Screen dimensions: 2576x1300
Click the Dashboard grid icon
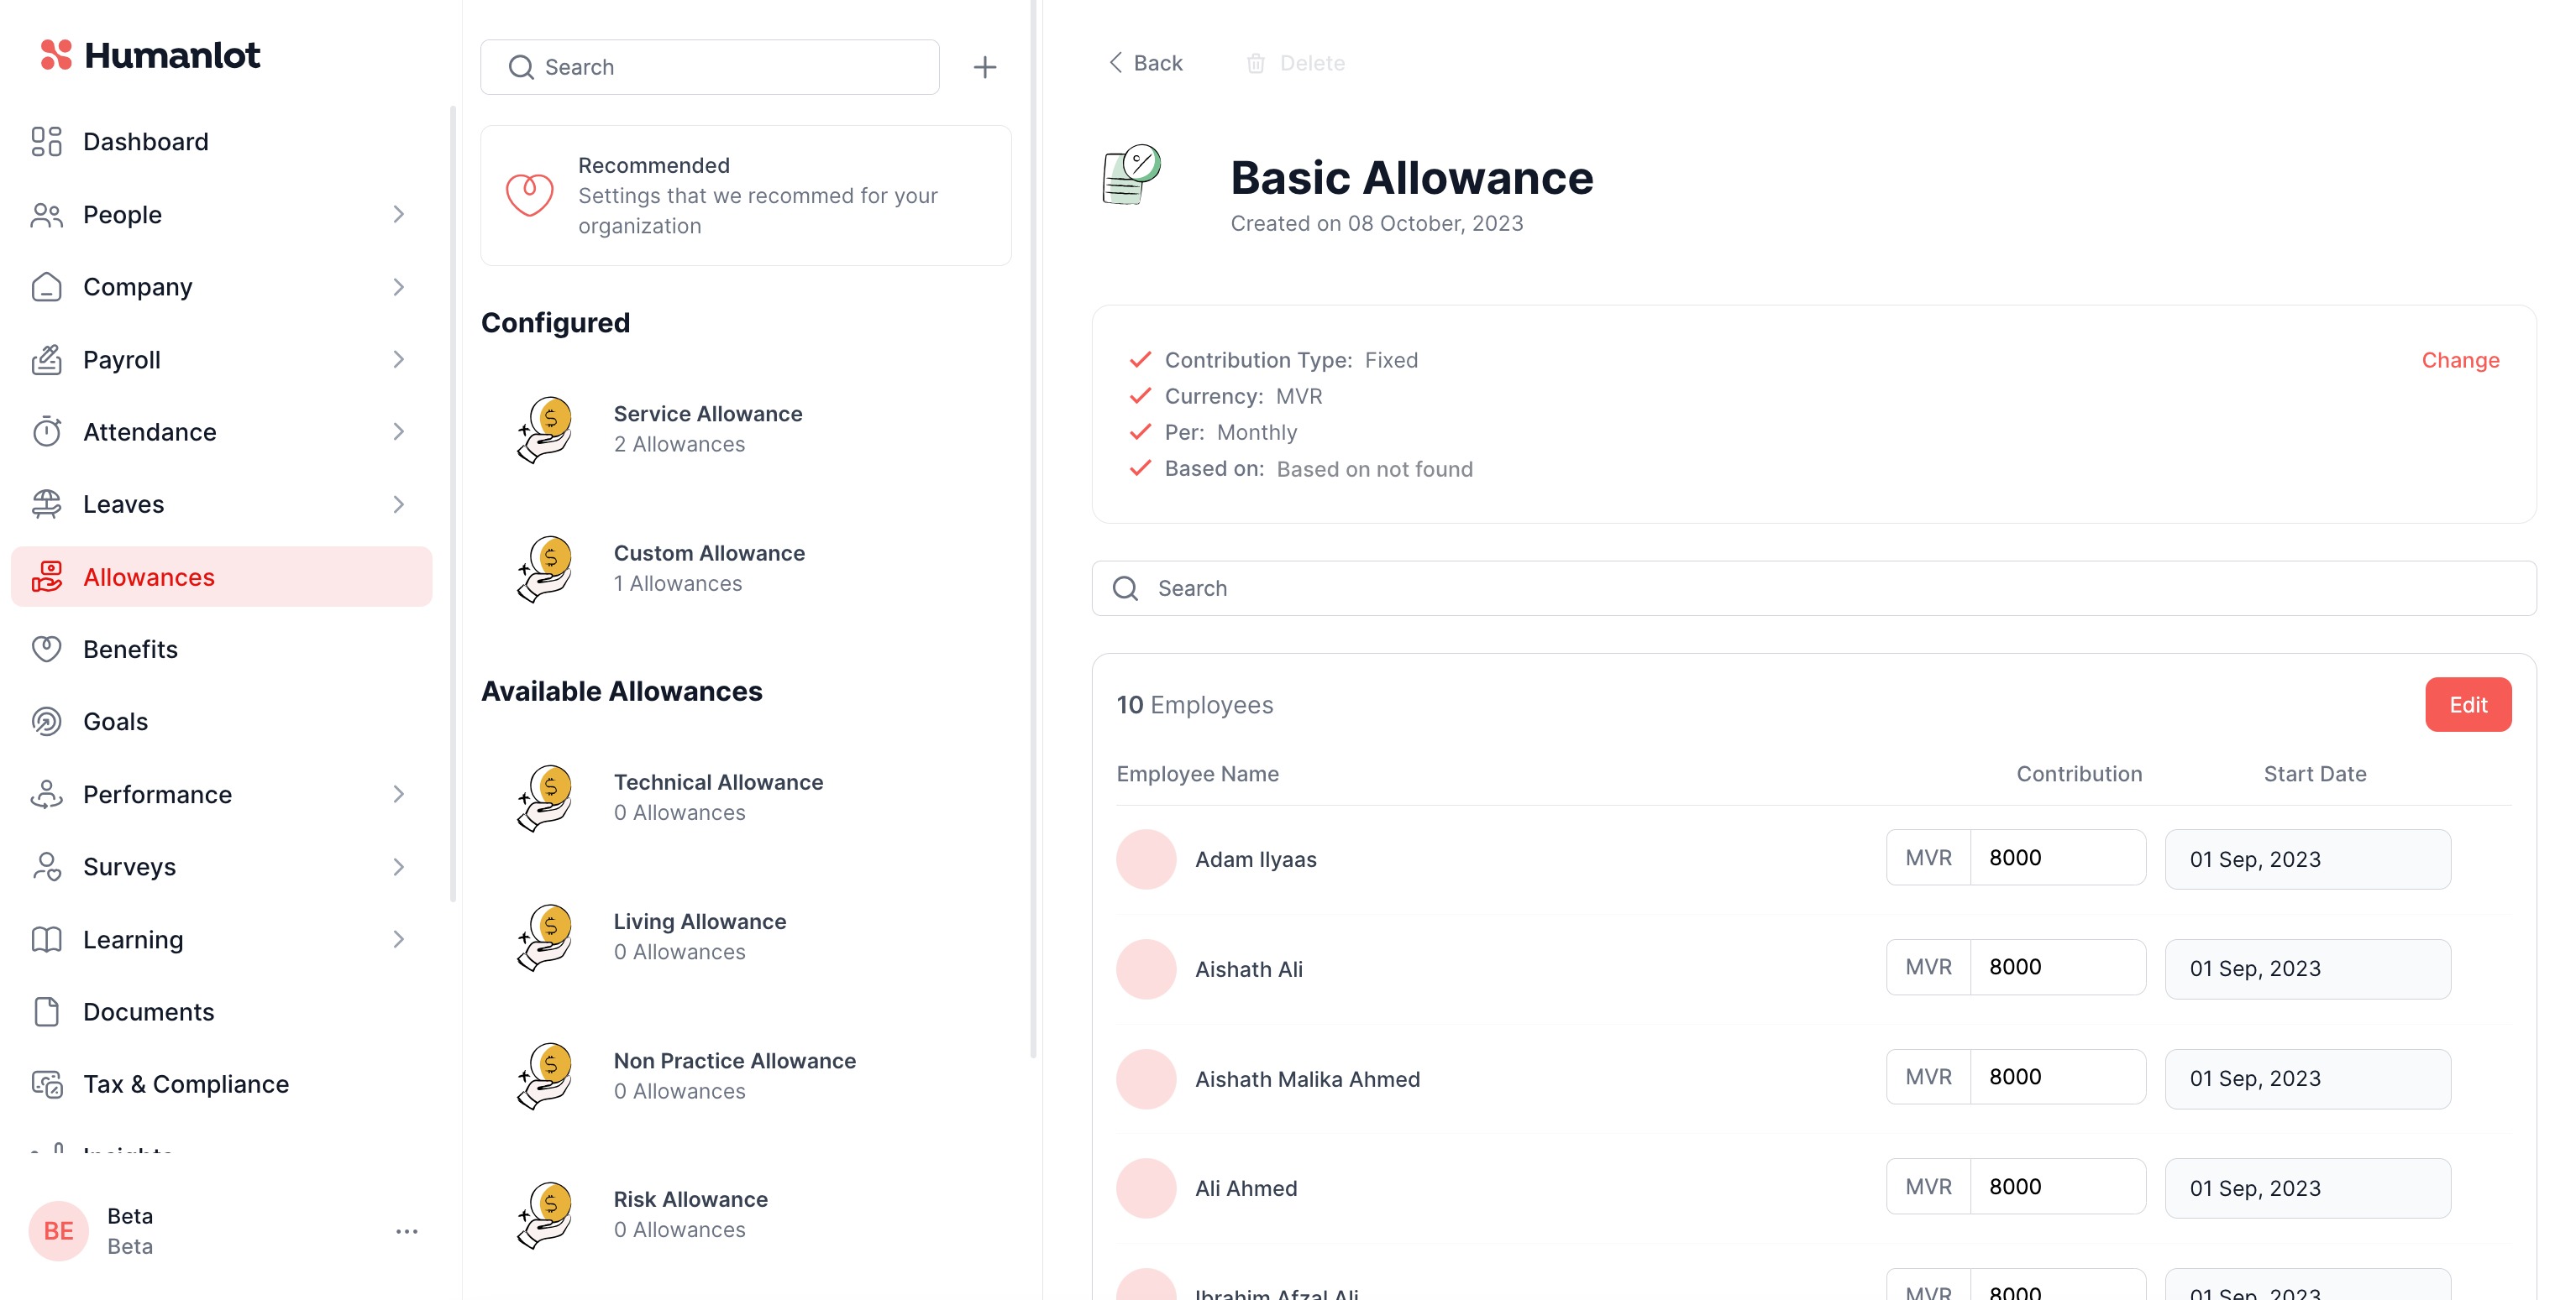click(46, 142)
